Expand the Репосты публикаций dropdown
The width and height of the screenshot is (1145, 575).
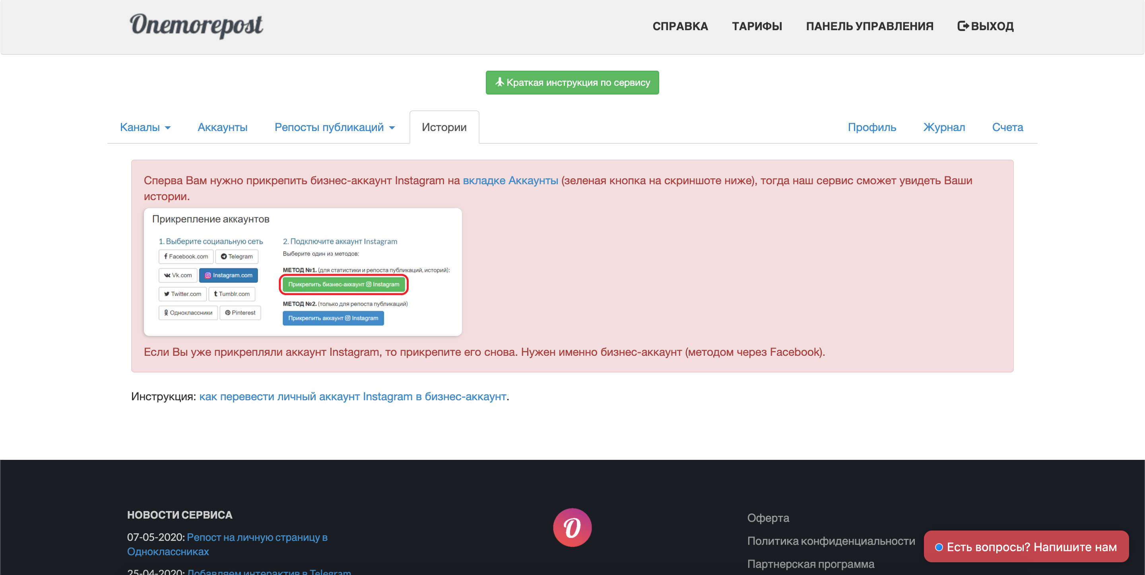334,127
